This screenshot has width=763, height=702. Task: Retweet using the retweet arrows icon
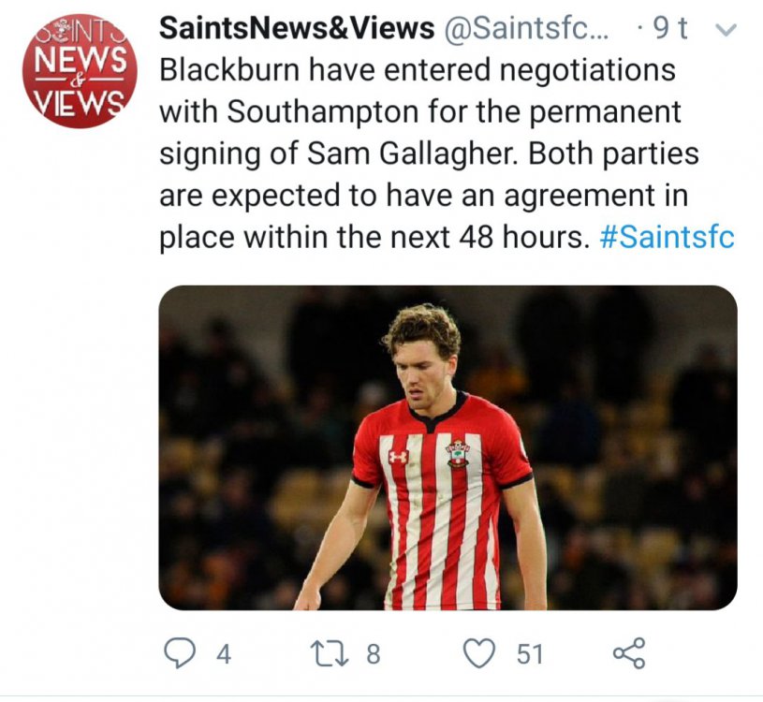(329, 653)
